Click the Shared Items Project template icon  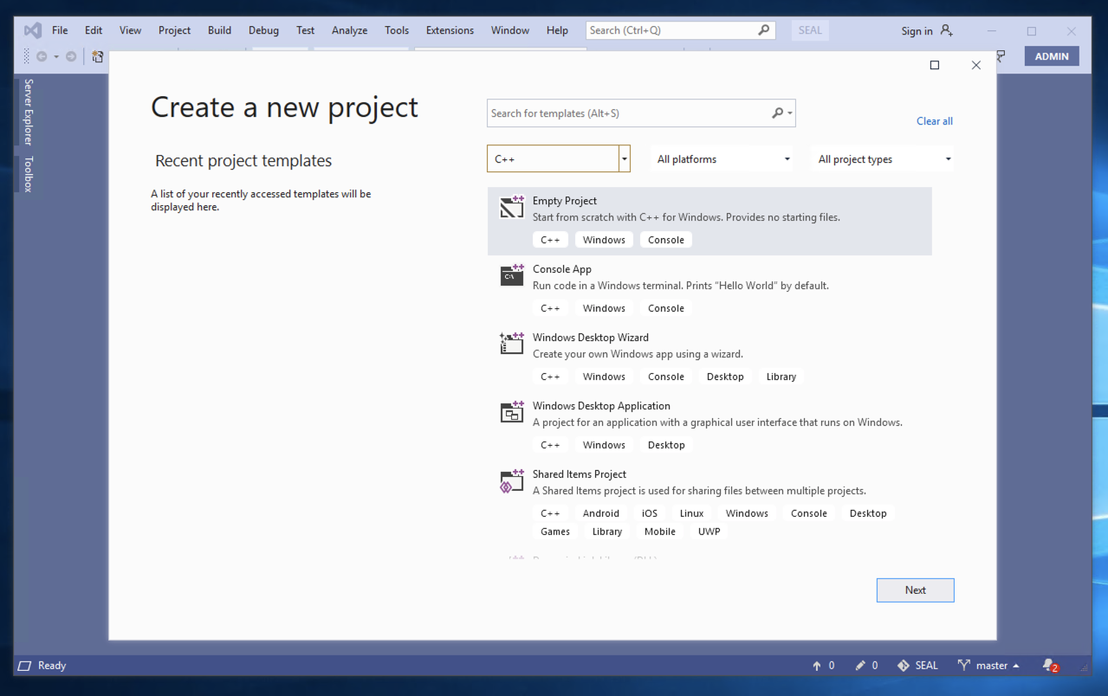512,480
